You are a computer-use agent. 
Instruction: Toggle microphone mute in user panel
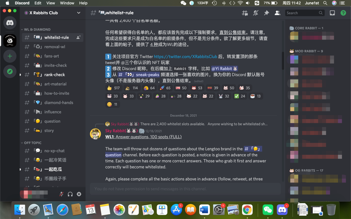click(x=61, y=194)
